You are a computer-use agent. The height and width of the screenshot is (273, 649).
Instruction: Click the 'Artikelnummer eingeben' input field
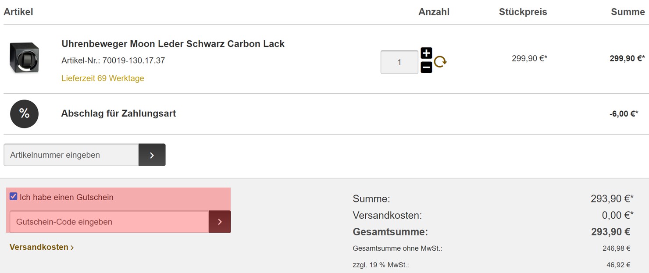[x=71, y=155]
